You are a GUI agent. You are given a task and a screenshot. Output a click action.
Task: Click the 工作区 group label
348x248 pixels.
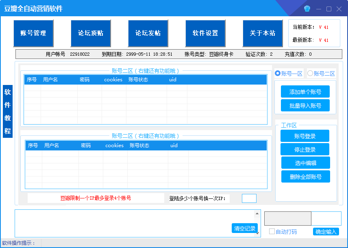coord(289,125)
